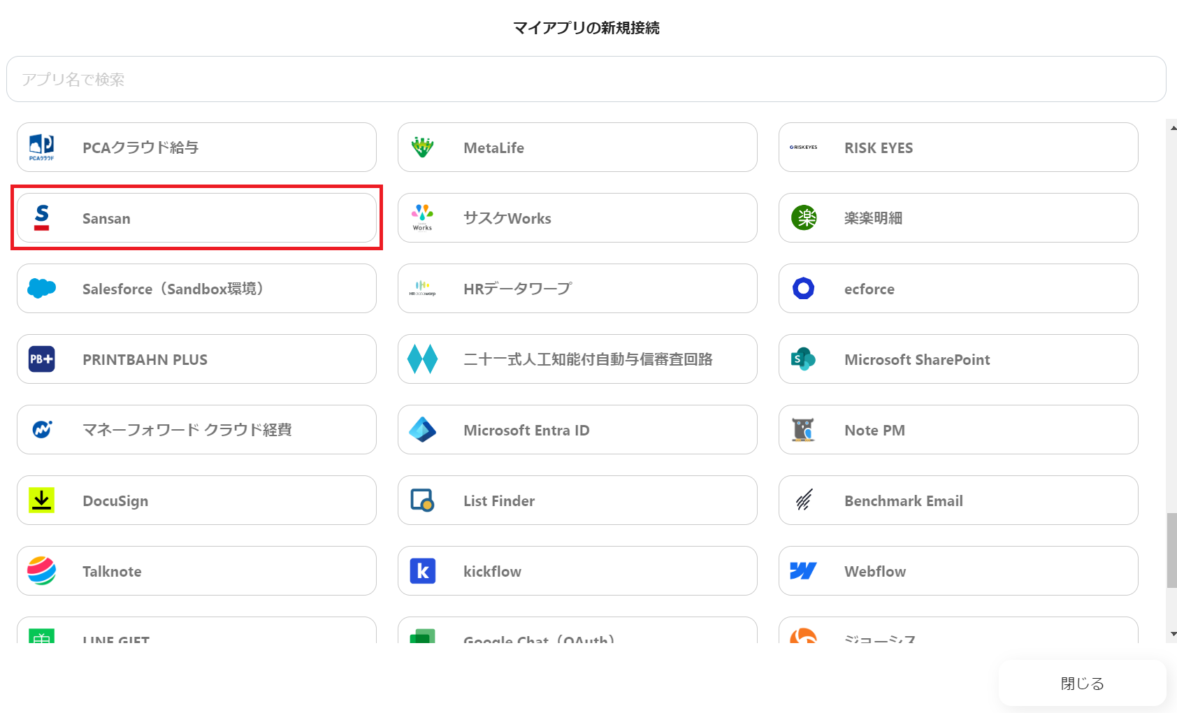Choose the Sansan 'S' logo icon

click(x=42, y=217)
